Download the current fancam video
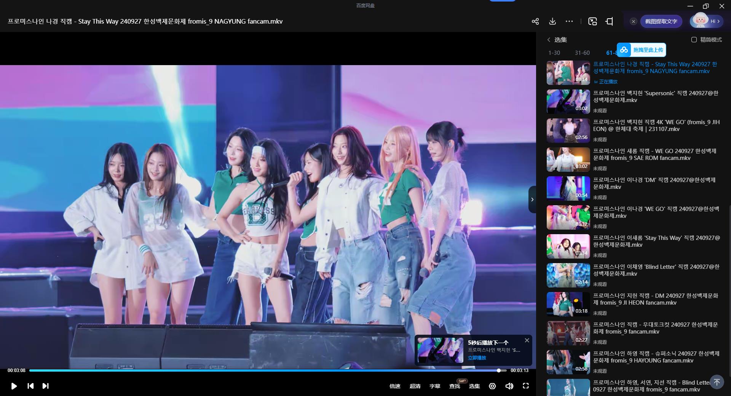This screenshot has height=396, width=731. click(x=552, y=21)
